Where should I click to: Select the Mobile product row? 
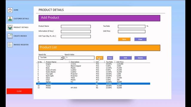(x=93, y=86)
